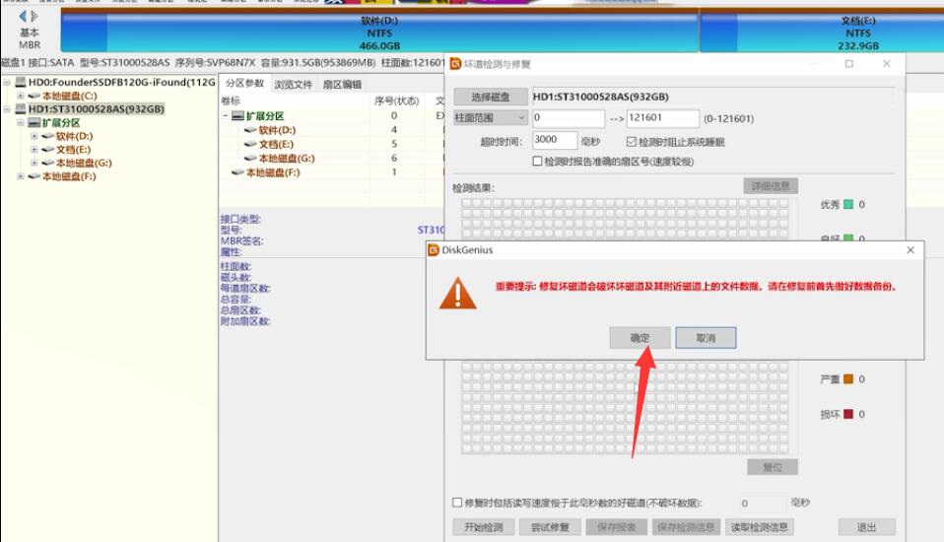944x542 pixels.
Task: Click the 退出 button
Action: 867,527
